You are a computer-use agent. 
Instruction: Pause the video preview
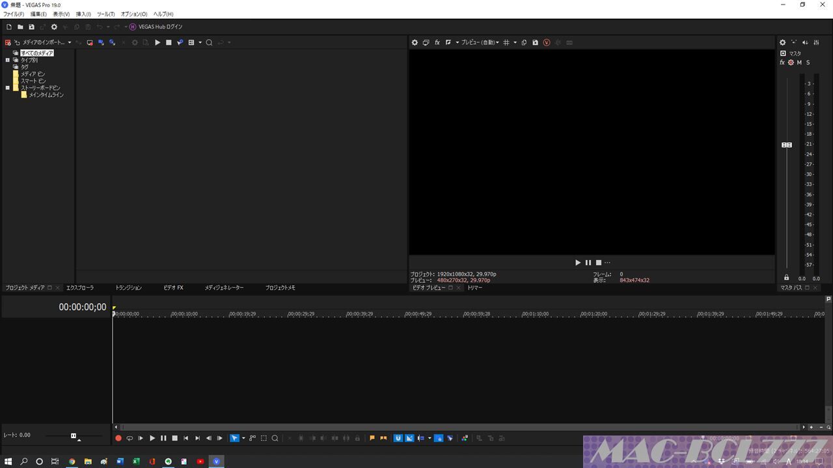[x=588, y=263]
